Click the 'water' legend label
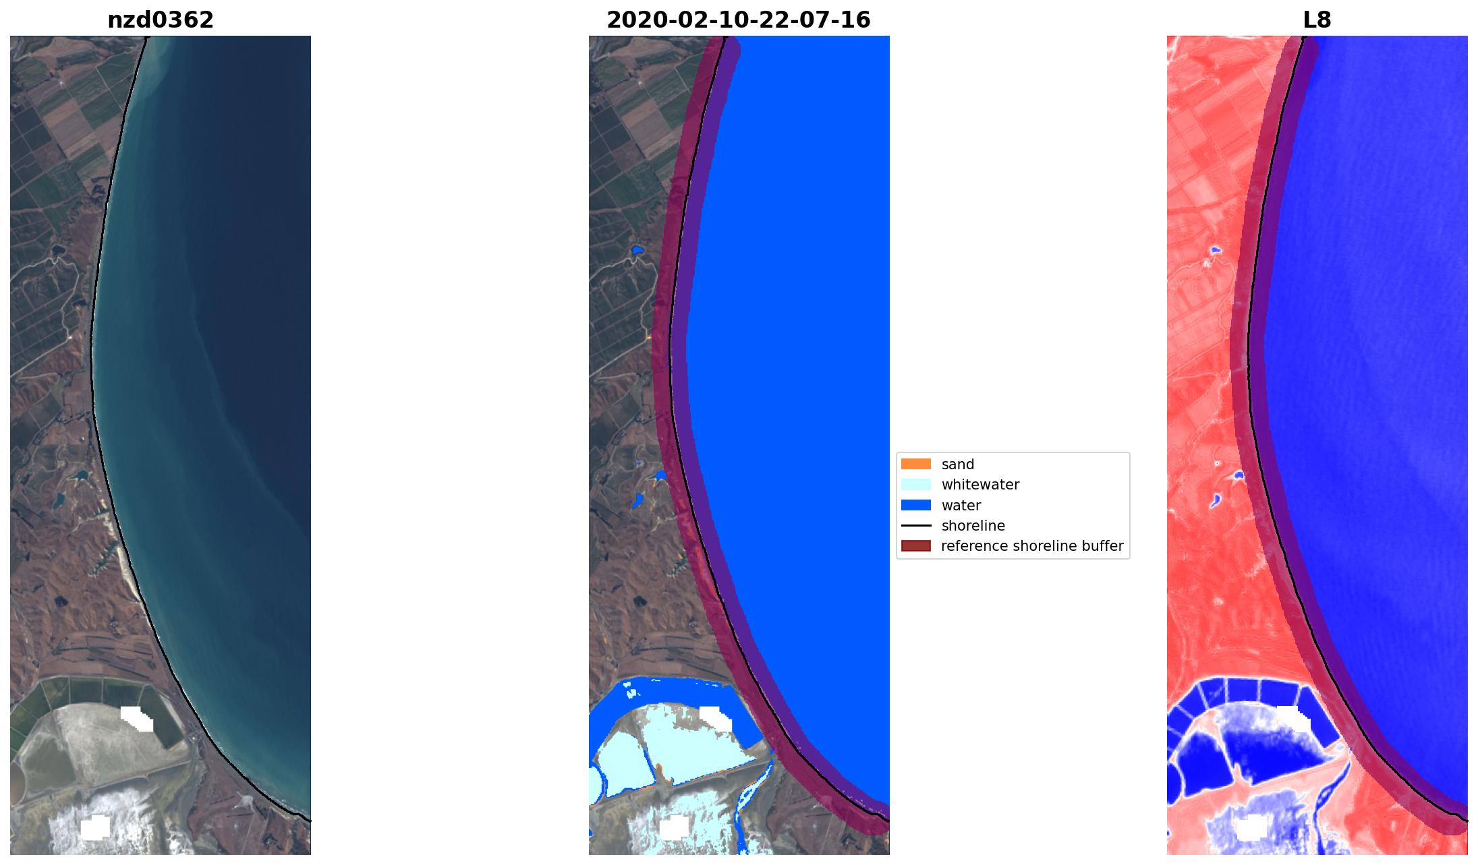1478x865 pixels. coord(961,506)
